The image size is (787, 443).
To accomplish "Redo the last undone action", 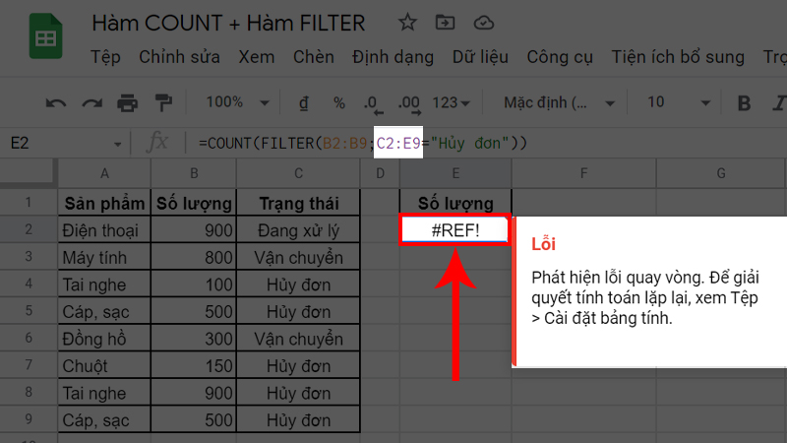I will coord(91,102).
